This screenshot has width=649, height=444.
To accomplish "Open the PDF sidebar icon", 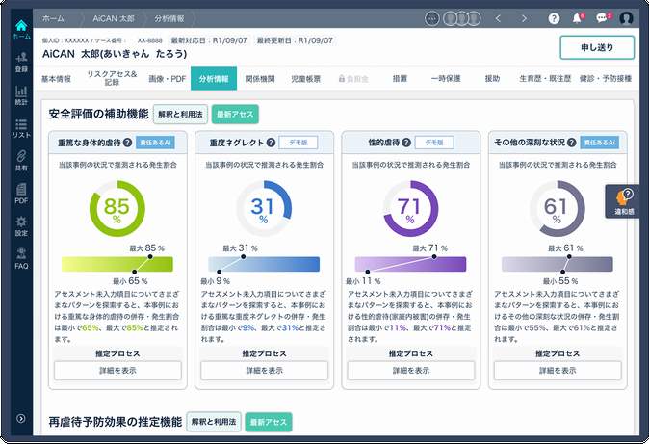I will point(21,194).
